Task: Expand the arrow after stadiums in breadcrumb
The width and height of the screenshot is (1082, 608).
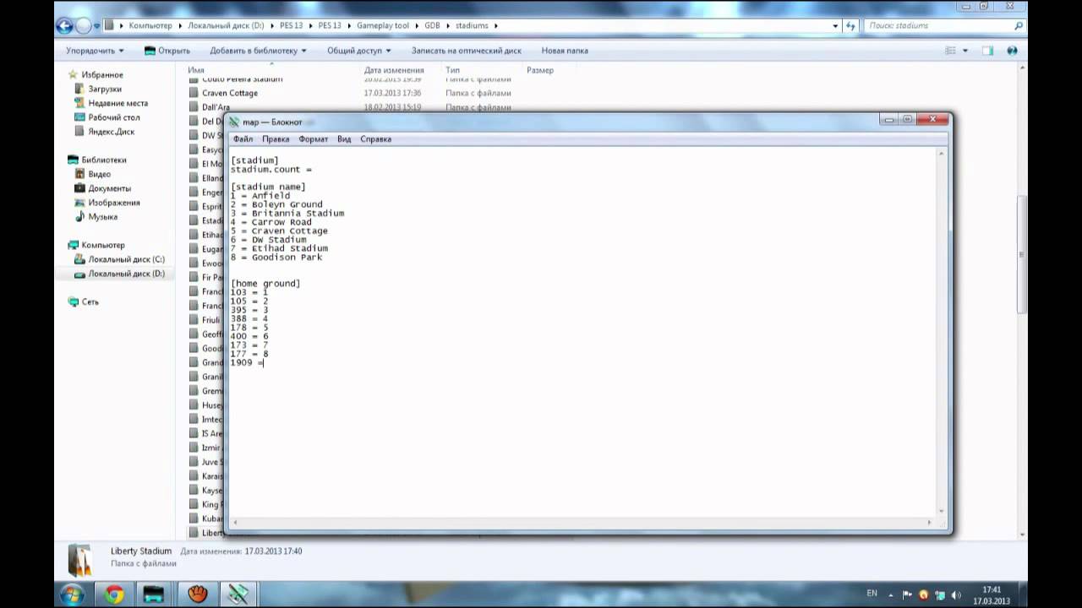Action: coord(496,26)
